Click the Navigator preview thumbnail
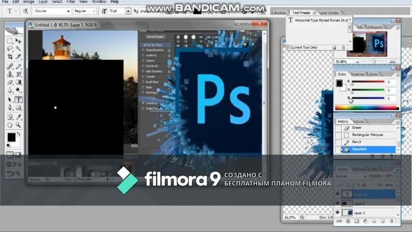The height and width of the screenshot is (232, 412). [x=367, y=44]
